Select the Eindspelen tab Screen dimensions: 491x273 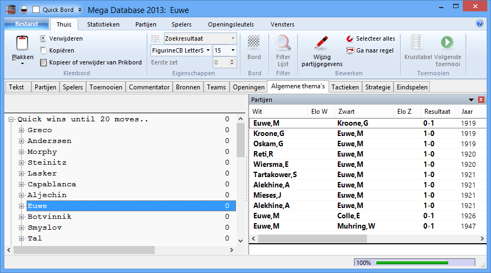coord(412,87)
